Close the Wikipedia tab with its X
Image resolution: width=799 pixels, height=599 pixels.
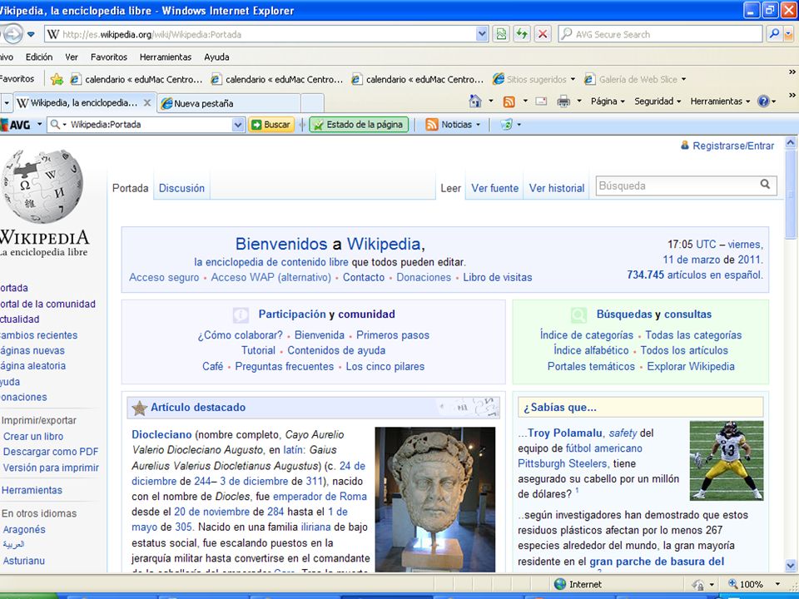(147, 103)
